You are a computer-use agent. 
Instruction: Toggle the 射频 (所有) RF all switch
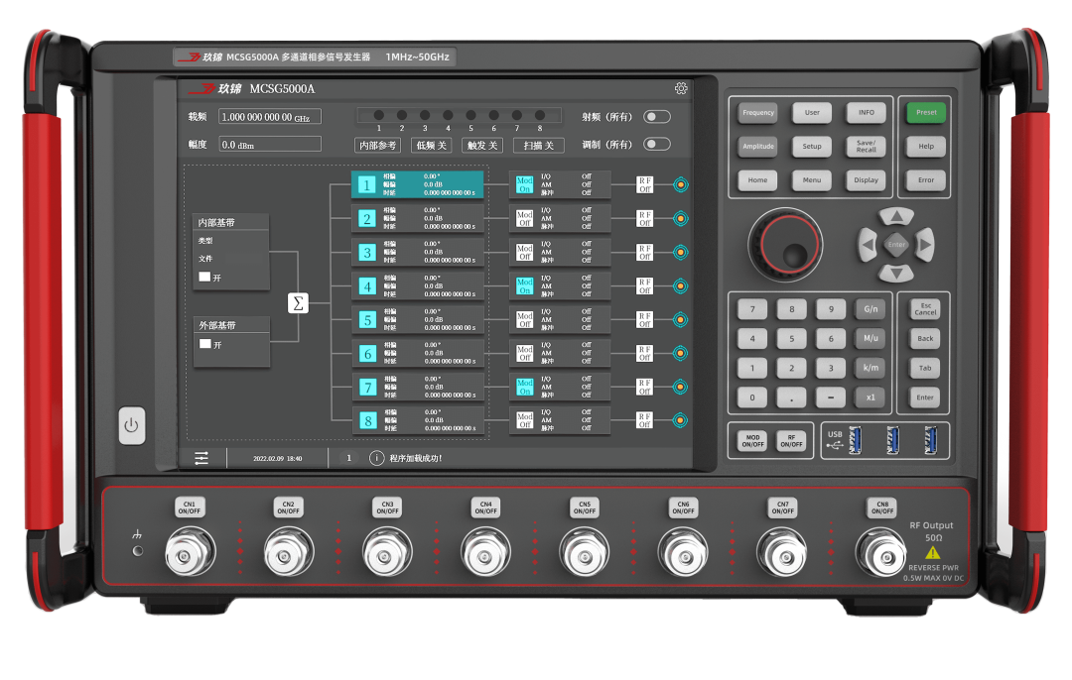(657, 117)
